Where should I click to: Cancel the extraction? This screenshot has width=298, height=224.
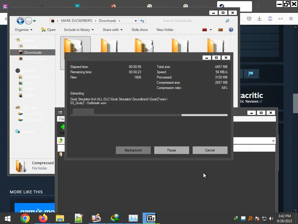click(210, 150)
